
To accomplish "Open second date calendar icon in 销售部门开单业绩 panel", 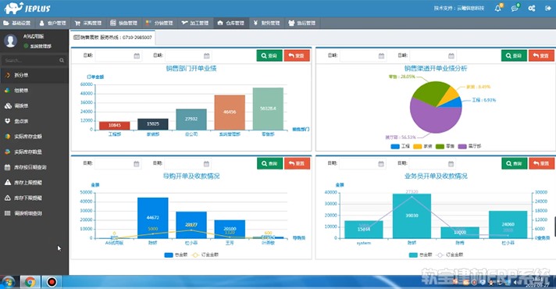I will (207, 55).
